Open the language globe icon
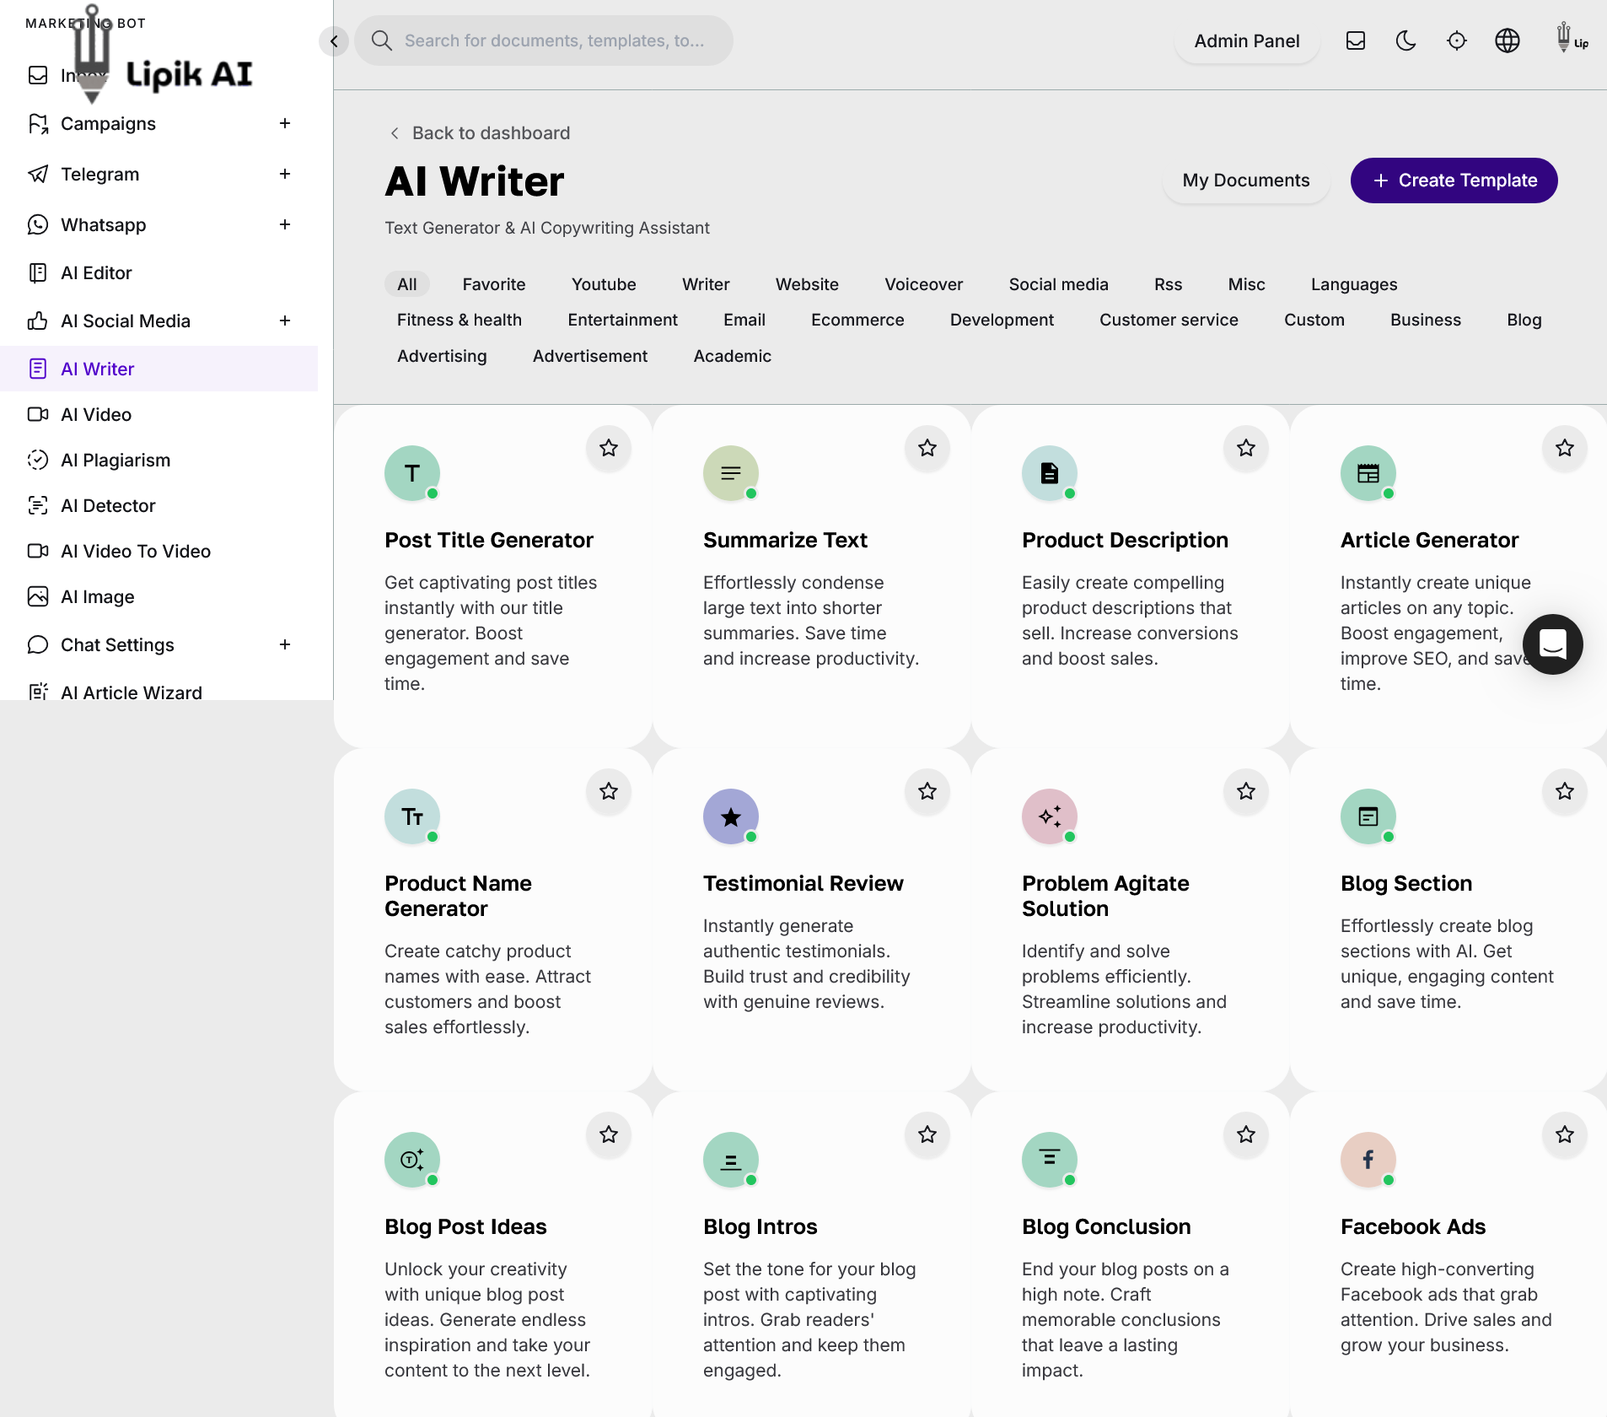Image resolution: width=1607 pixels, height=1417 pixels. (x=1508, y=40)
